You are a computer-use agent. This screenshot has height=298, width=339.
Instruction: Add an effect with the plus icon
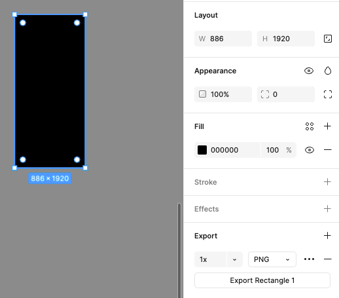[x=327, y=209]
